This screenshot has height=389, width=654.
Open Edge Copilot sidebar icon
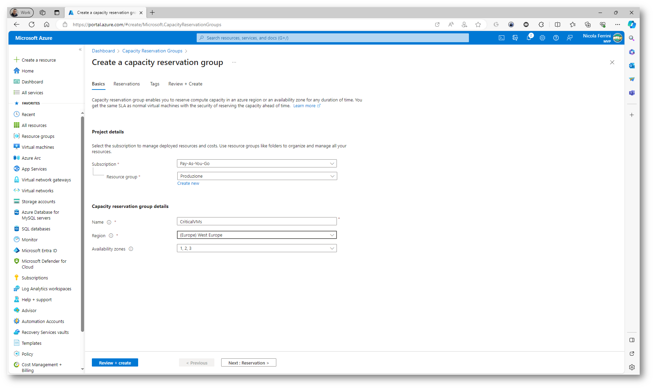click(x=632, y=25)
